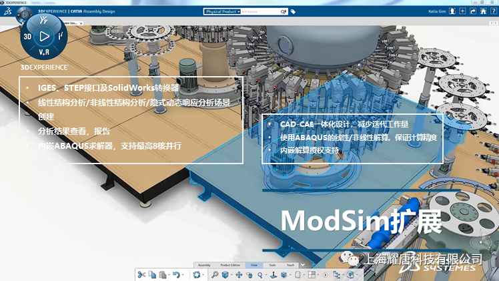499x281 pixels.
Task: Click the circled arrow to show more commands
Action: [x=325, y=275]
